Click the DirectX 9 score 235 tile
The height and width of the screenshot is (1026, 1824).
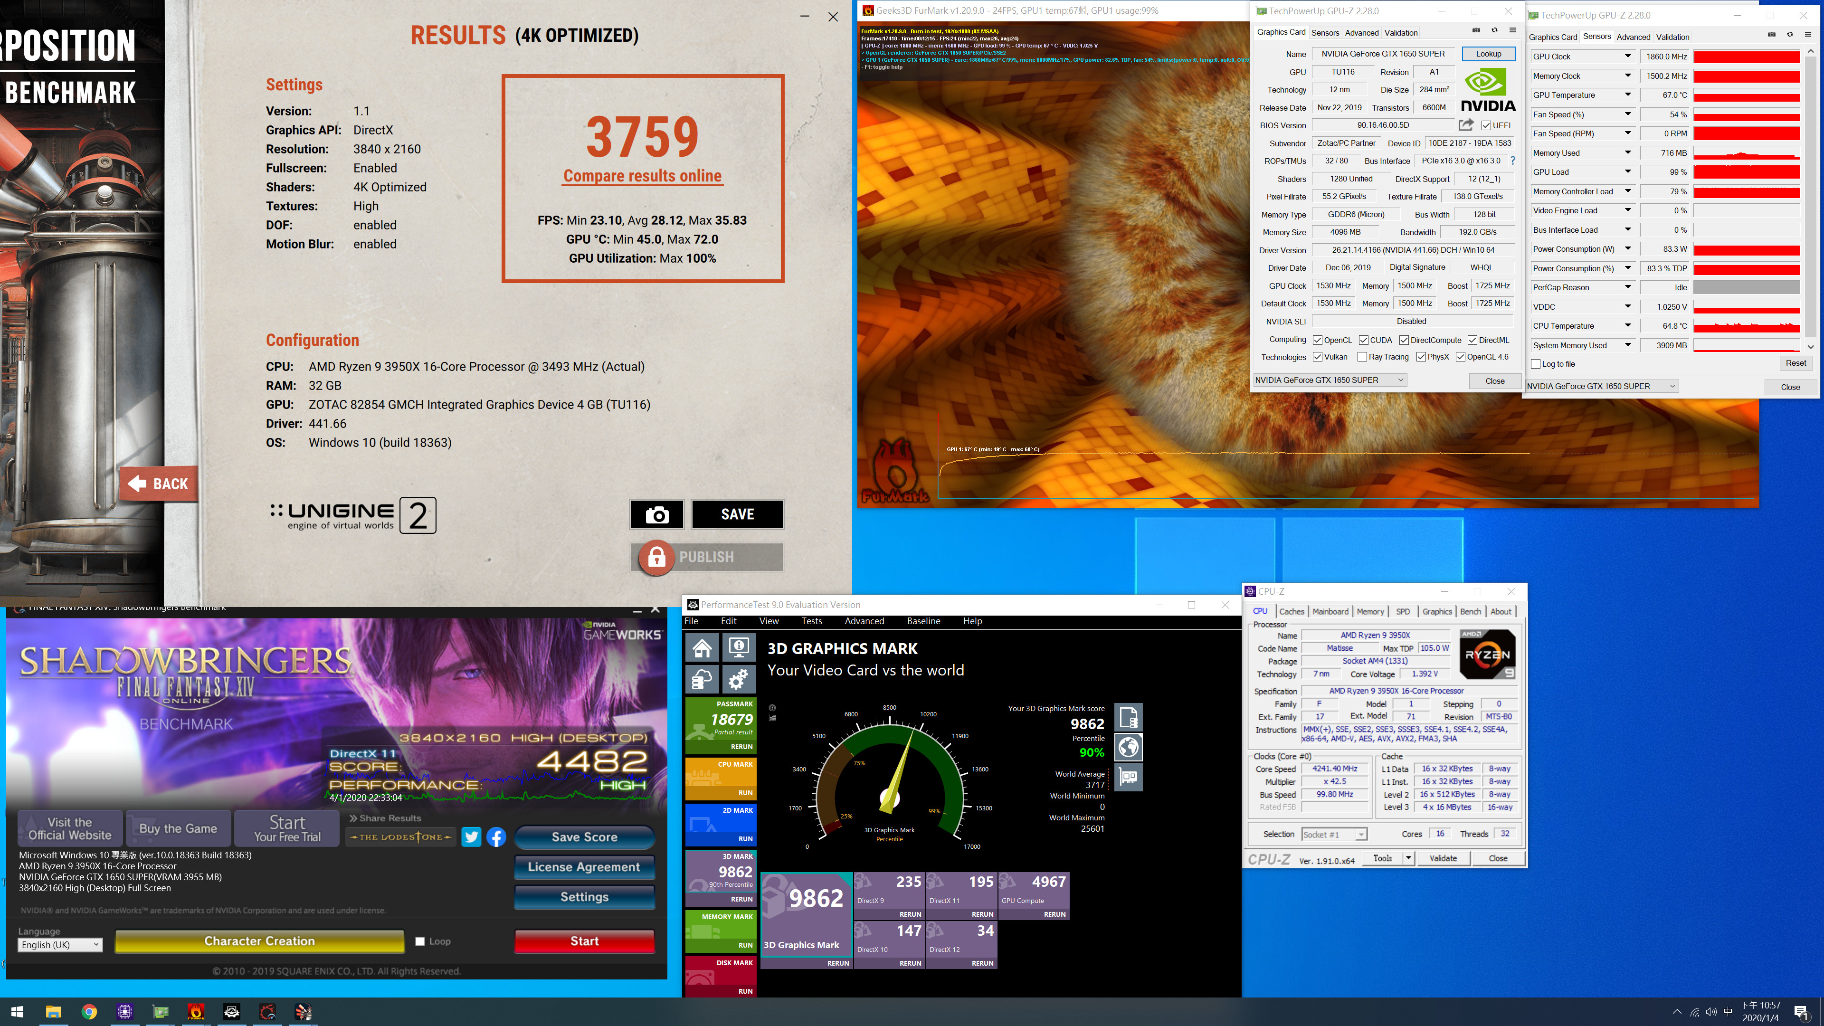[x=889, y=896]
